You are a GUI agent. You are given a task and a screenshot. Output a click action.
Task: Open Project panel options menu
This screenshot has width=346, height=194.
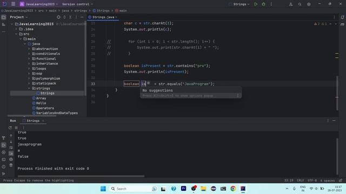pyautogui.click(x=76, y=17)
